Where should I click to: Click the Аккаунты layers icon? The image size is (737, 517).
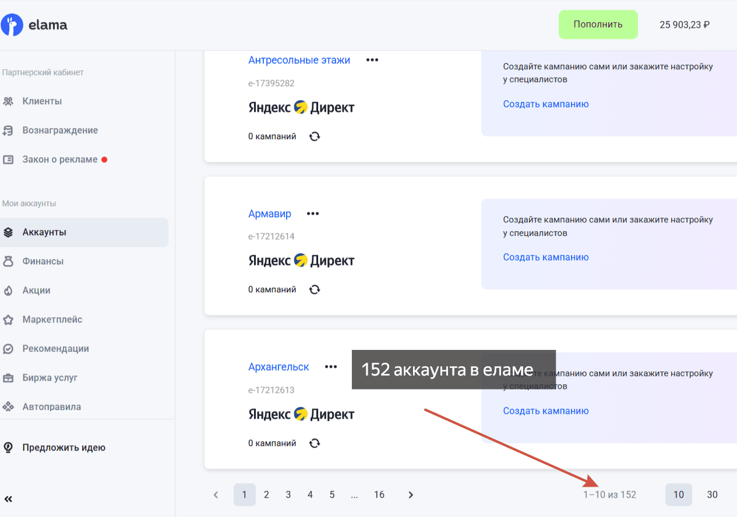tap(8, 232)
